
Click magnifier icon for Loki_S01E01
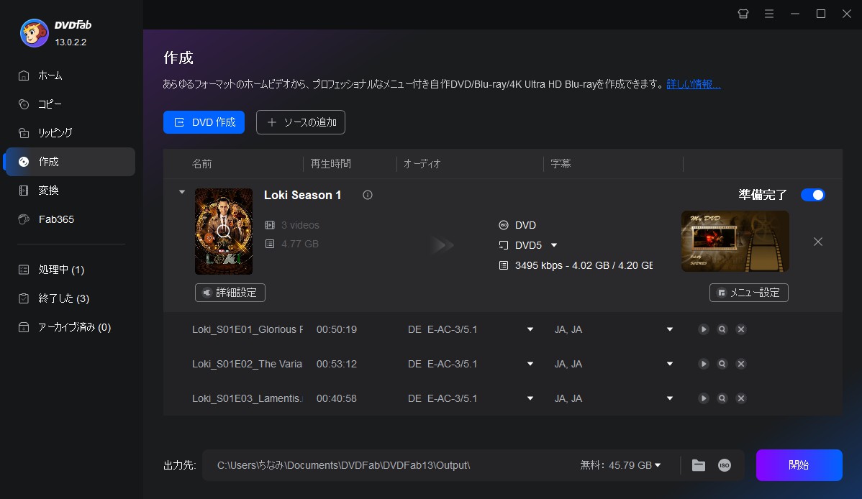coord(722,329)
